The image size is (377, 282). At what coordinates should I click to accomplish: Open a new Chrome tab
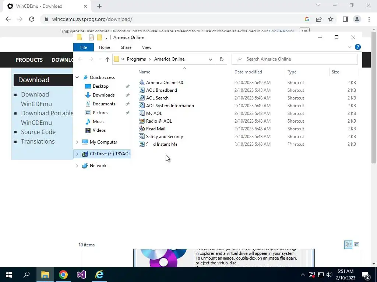click(99, 6)
